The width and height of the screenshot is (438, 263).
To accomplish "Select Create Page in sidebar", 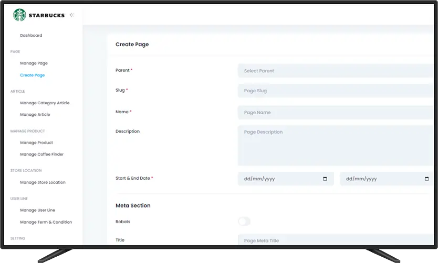I will [32, 75].
